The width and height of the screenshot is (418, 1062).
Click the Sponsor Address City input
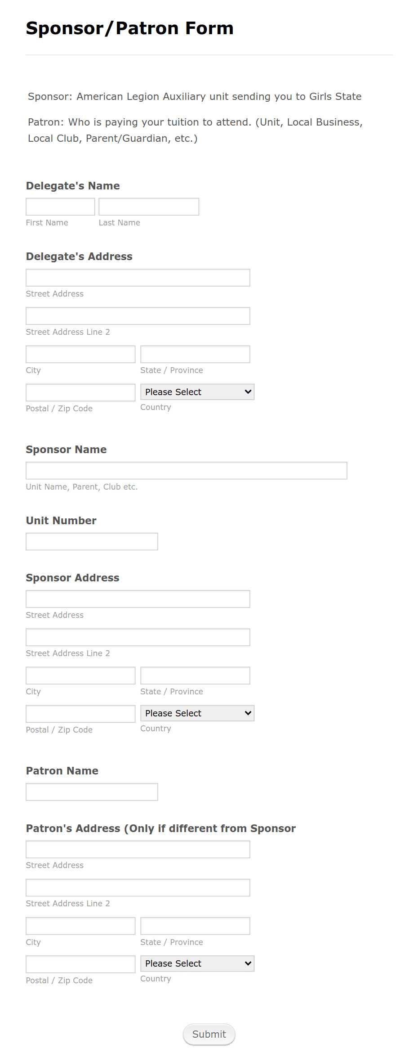click(x=80, y=675)
